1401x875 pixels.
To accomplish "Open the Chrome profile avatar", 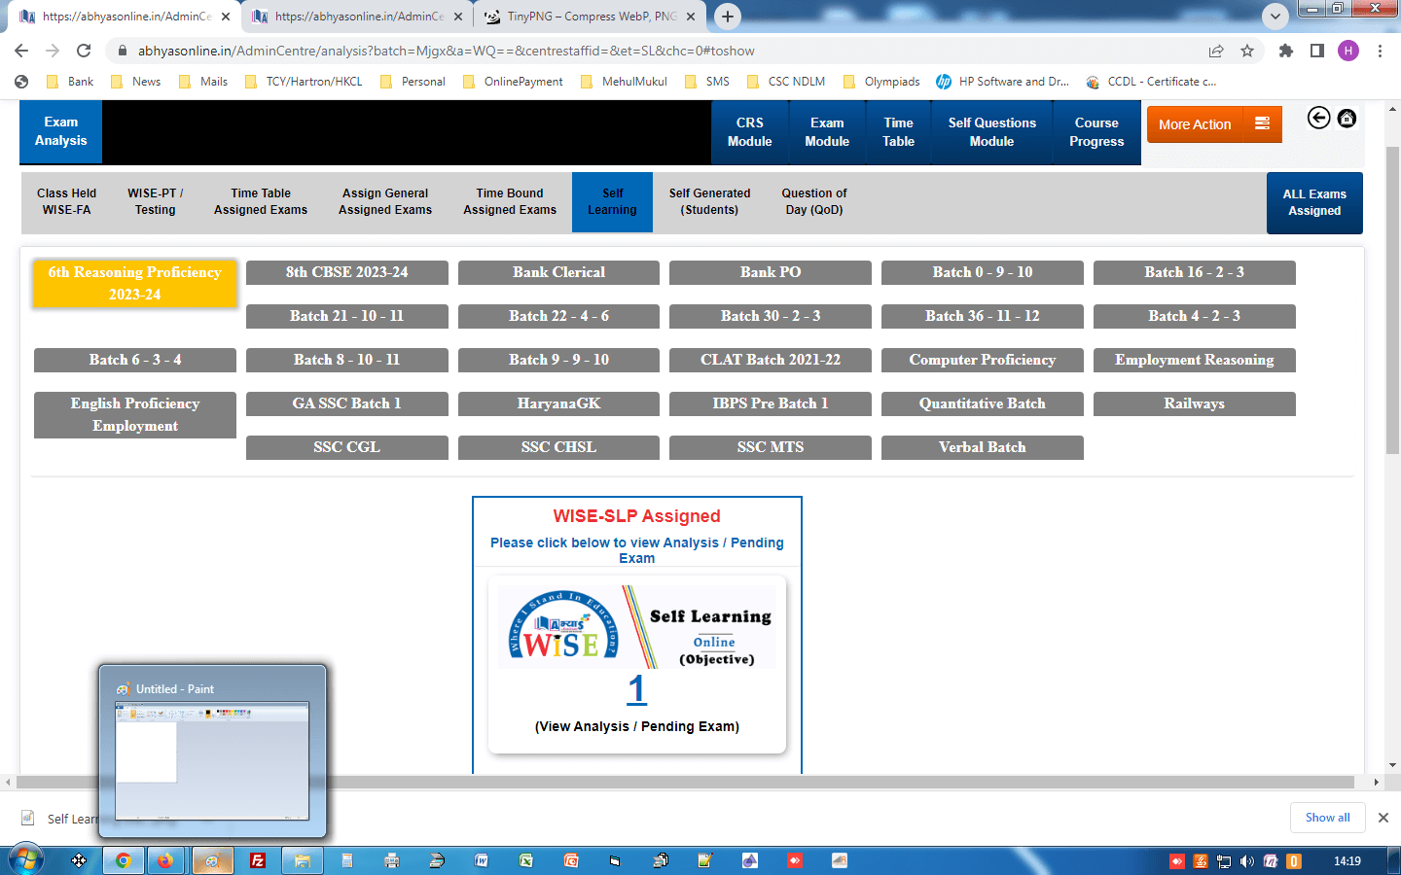I will click(1348, 51).
